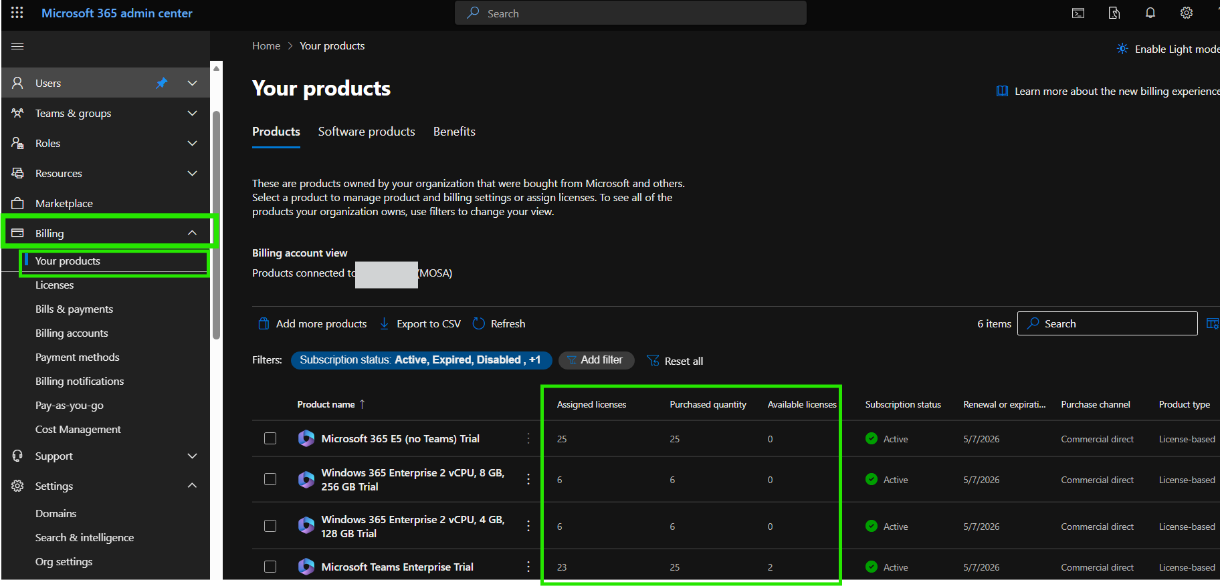Collapse the Billing section chevron
The height and width of the screenshot is (586, 1220).
pos(193,233)
